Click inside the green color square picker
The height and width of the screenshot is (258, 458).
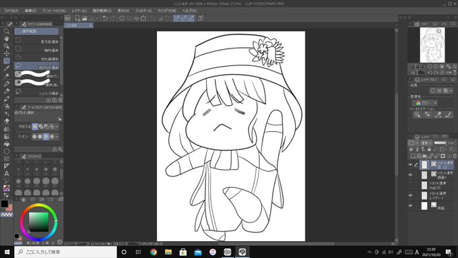[38, 222]
